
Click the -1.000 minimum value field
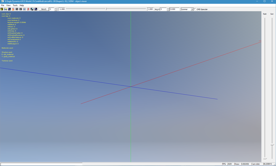coord(62,9)
